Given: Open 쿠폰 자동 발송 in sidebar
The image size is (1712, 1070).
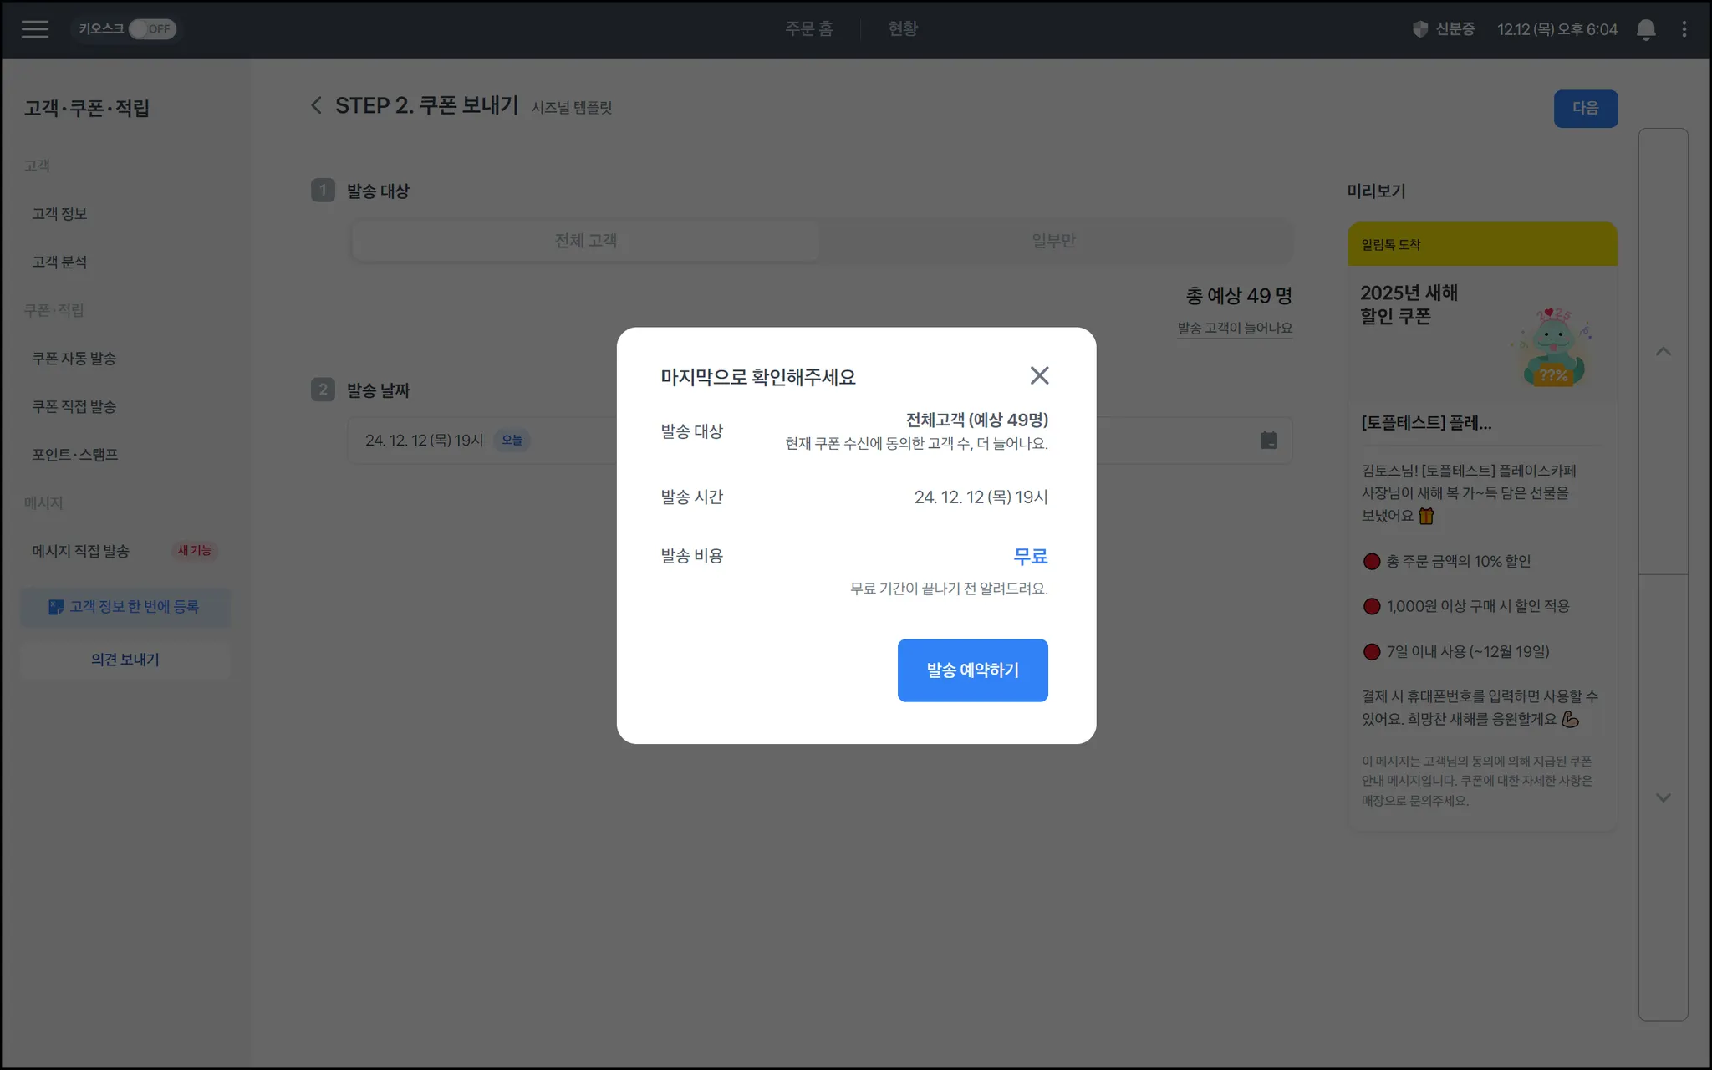Looking at the screenshot, I should 74,359.
